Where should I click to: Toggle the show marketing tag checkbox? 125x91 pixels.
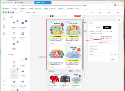pyautogui.click(x=90, y=49)
